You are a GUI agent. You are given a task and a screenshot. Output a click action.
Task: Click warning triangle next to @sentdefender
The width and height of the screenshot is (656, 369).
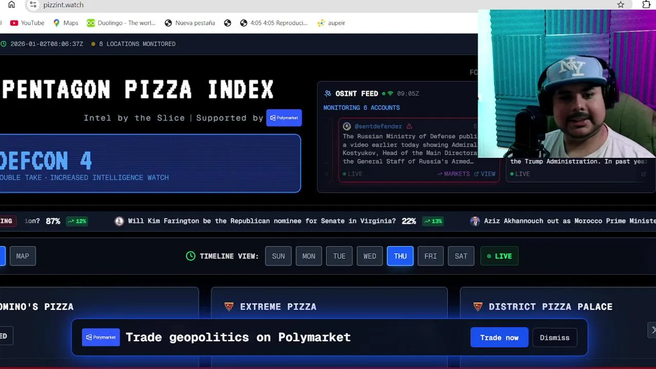pos(409,126)
